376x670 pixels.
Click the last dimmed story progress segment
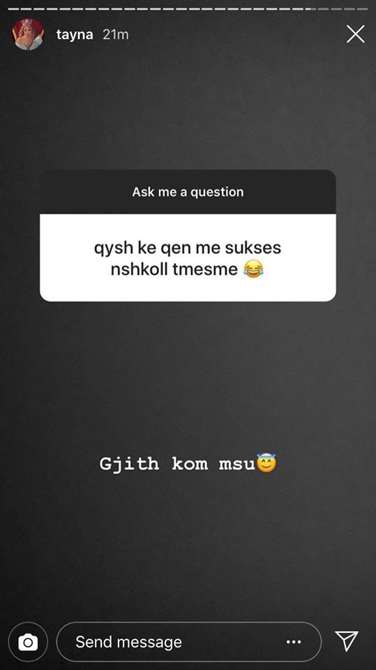pyautogui.click(x=362, y=9)
